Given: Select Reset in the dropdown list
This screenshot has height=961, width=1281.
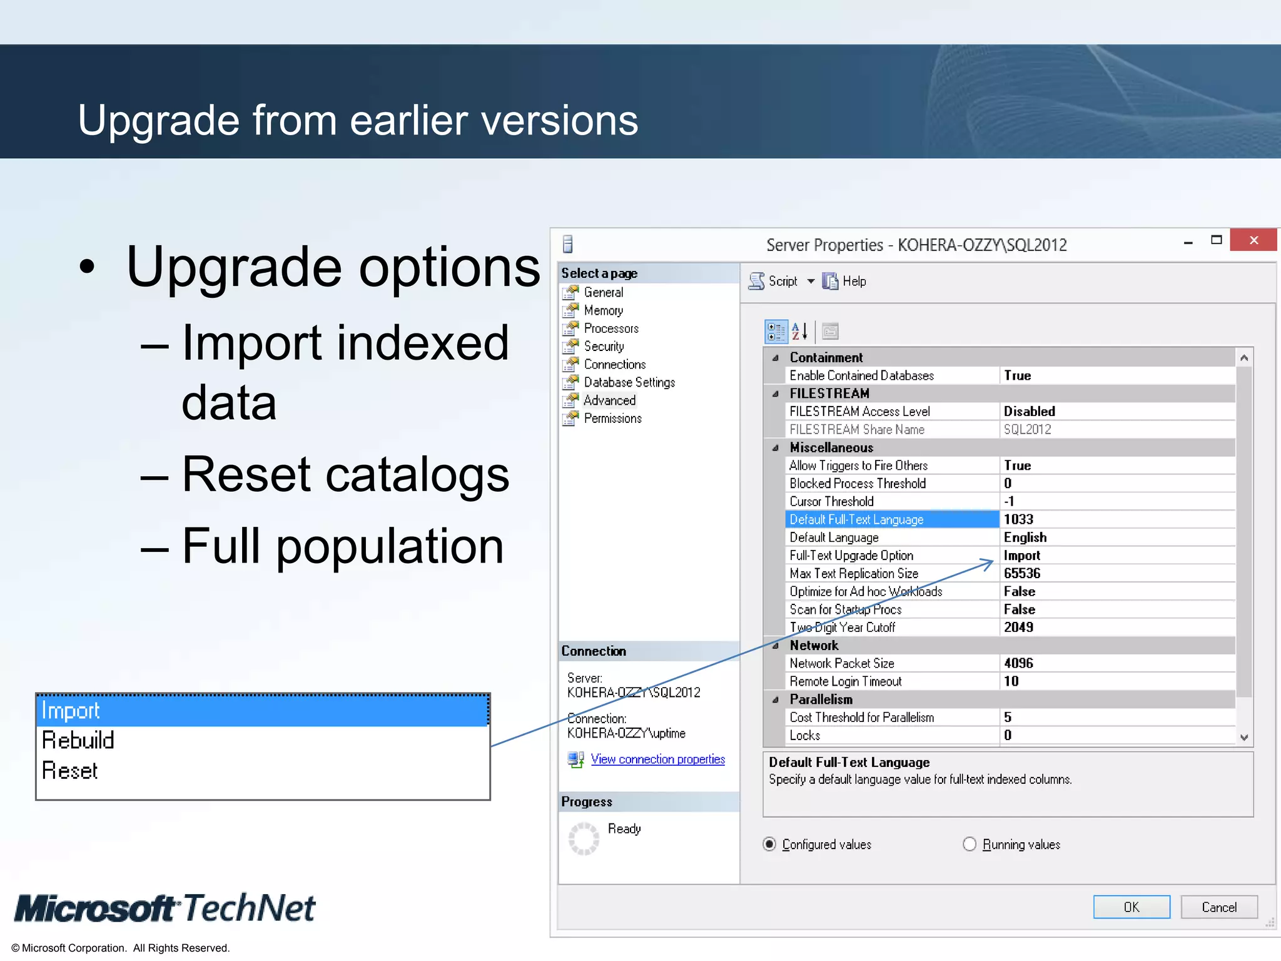Looking at the screenshot, I should pyautogui.click(x=263, y=771).
